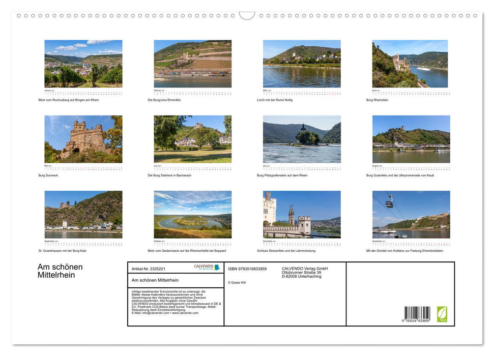This screenshot has width=494, height=356.
Task: Click the Rheinschleife bei Boppard photo
Action: [x=192, y=214]
